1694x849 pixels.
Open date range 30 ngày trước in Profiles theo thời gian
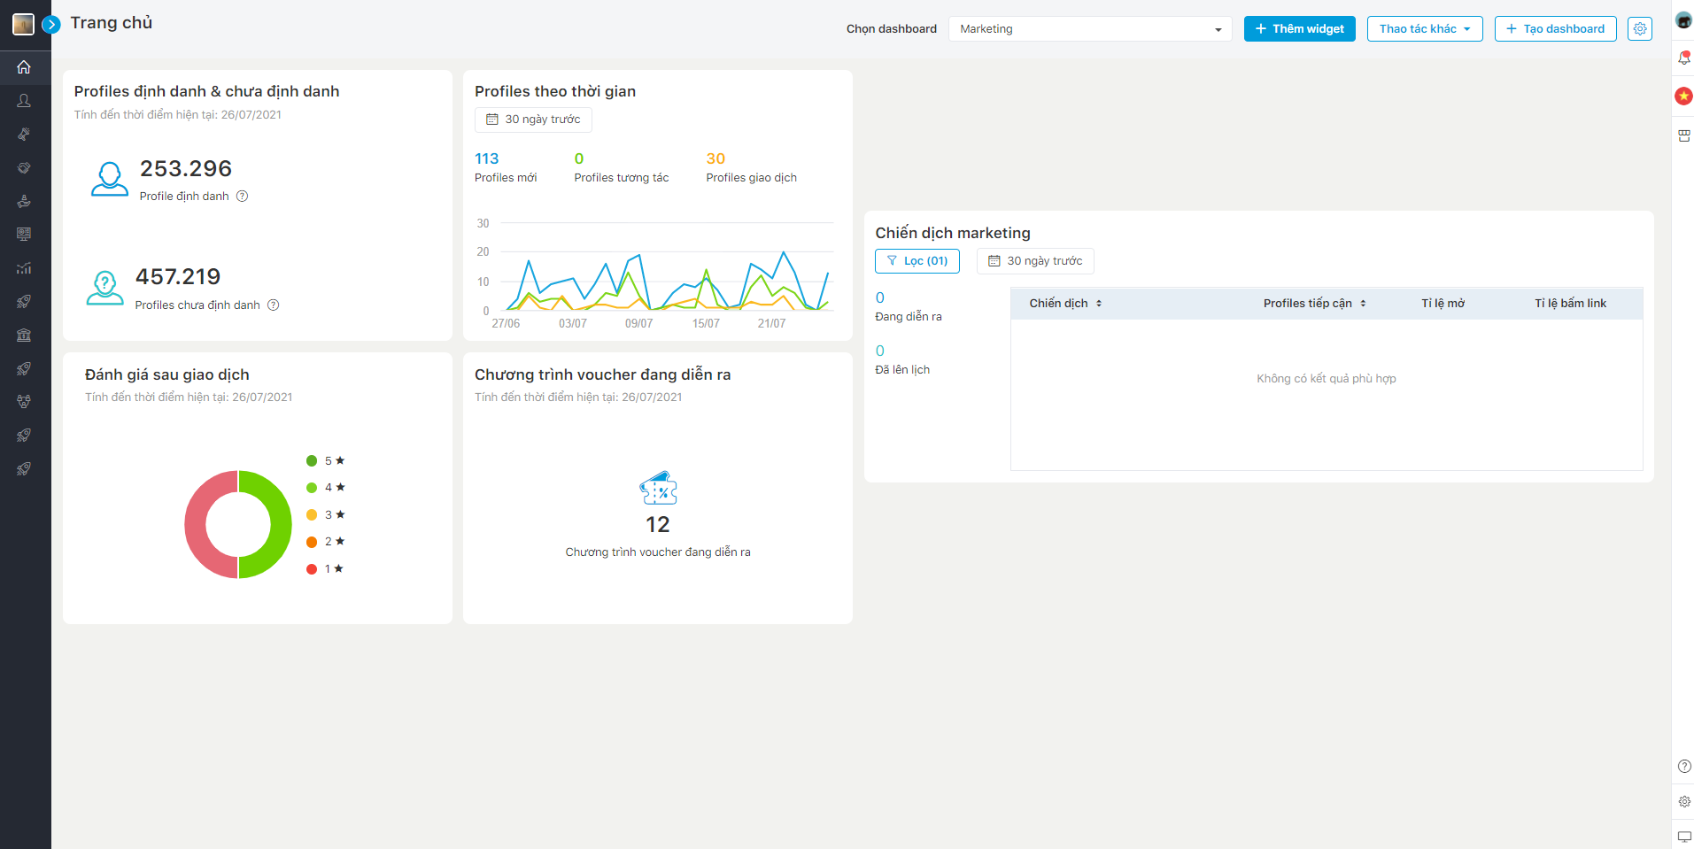(x=533, y=120)
